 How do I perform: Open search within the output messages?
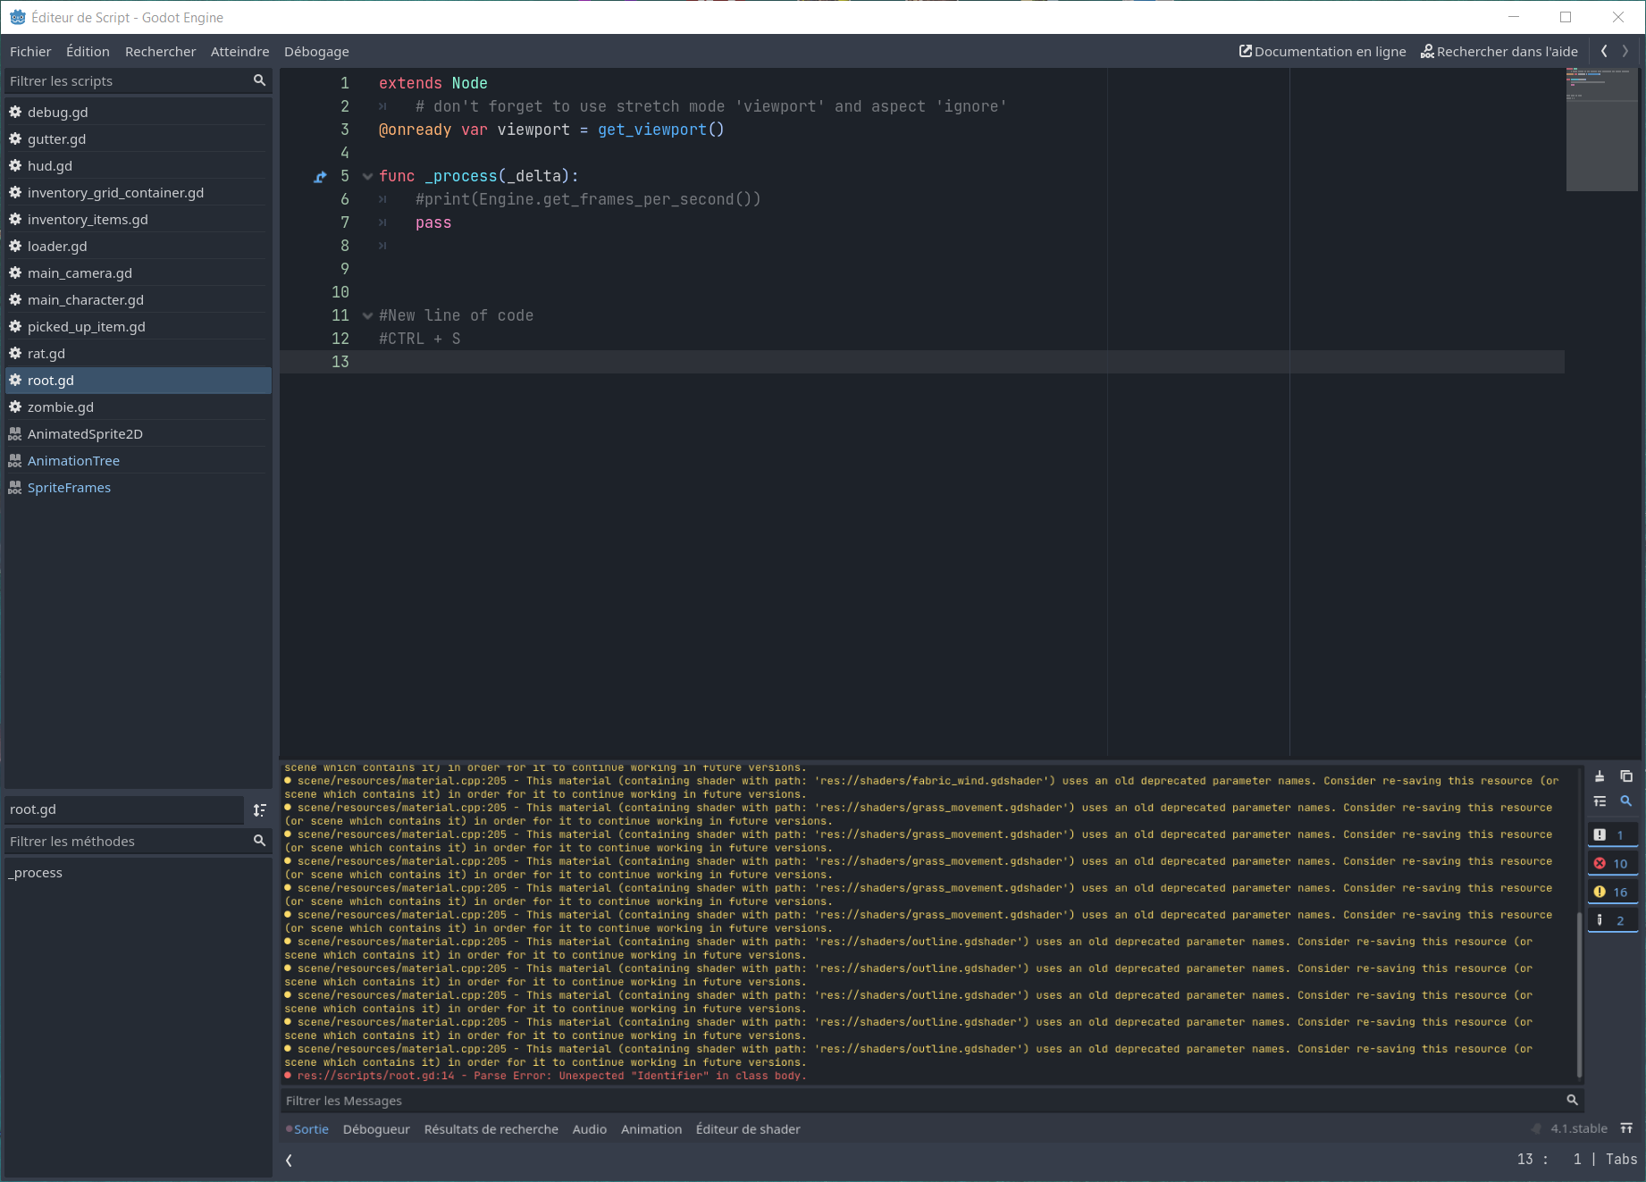[1626, 801]
